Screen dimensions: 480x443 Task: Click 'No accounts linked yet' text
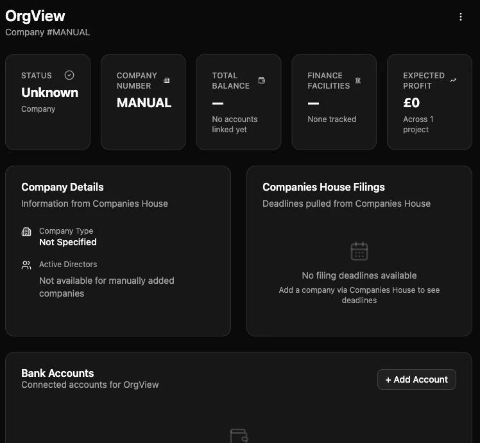tap(235, 124)
